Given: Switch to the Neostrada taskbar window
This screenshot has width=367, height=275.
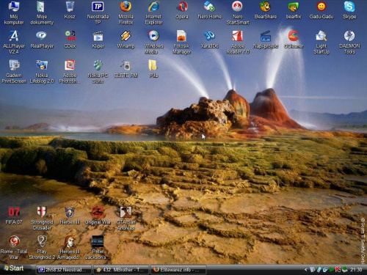Looking at the screenshot, I should [x=64, y=270].
